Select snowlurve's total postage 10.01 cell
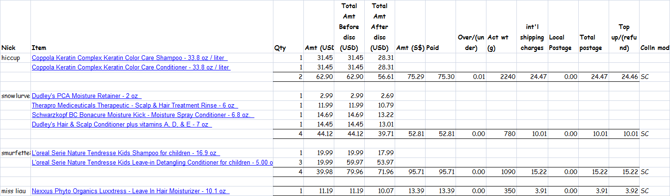The height and width of the screenshot is (196, 670). pyautogui.click(x=592, y=134)
